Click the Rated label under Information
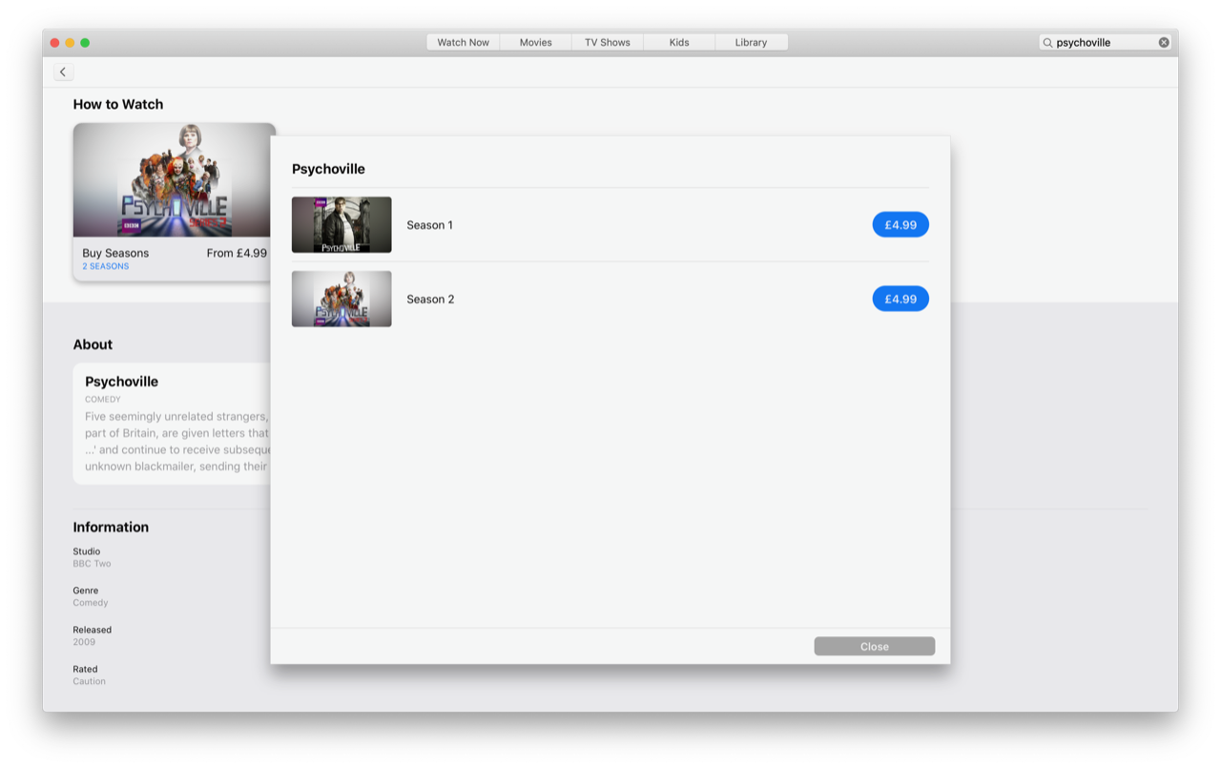The width and height of the screenshot is (1221, 768). [x=86, y=669]
